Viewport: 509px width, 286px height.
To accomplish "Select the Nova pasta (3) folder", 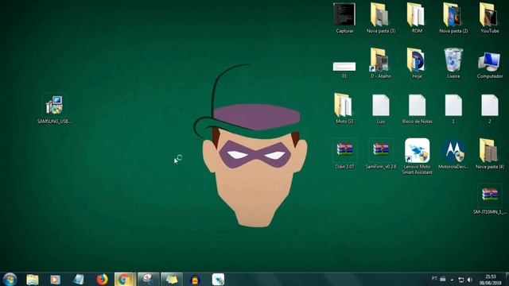I will coord(381,18).
